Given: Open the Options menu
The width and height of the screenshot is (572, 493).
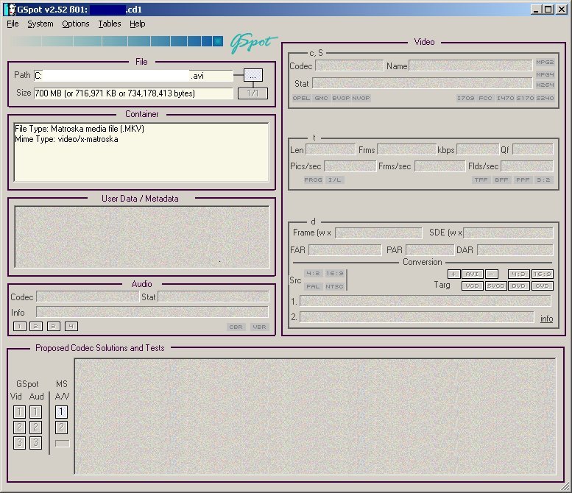Looking at the screenshot, I should click(x=76, y=24).
